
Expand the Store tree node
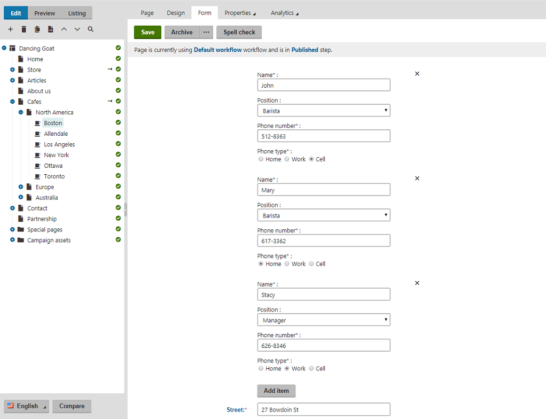point(12,69)
